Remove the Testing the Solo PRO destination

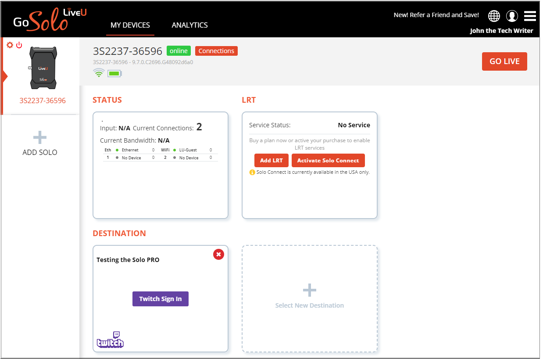pyautogui.click(x=218, y=254)
